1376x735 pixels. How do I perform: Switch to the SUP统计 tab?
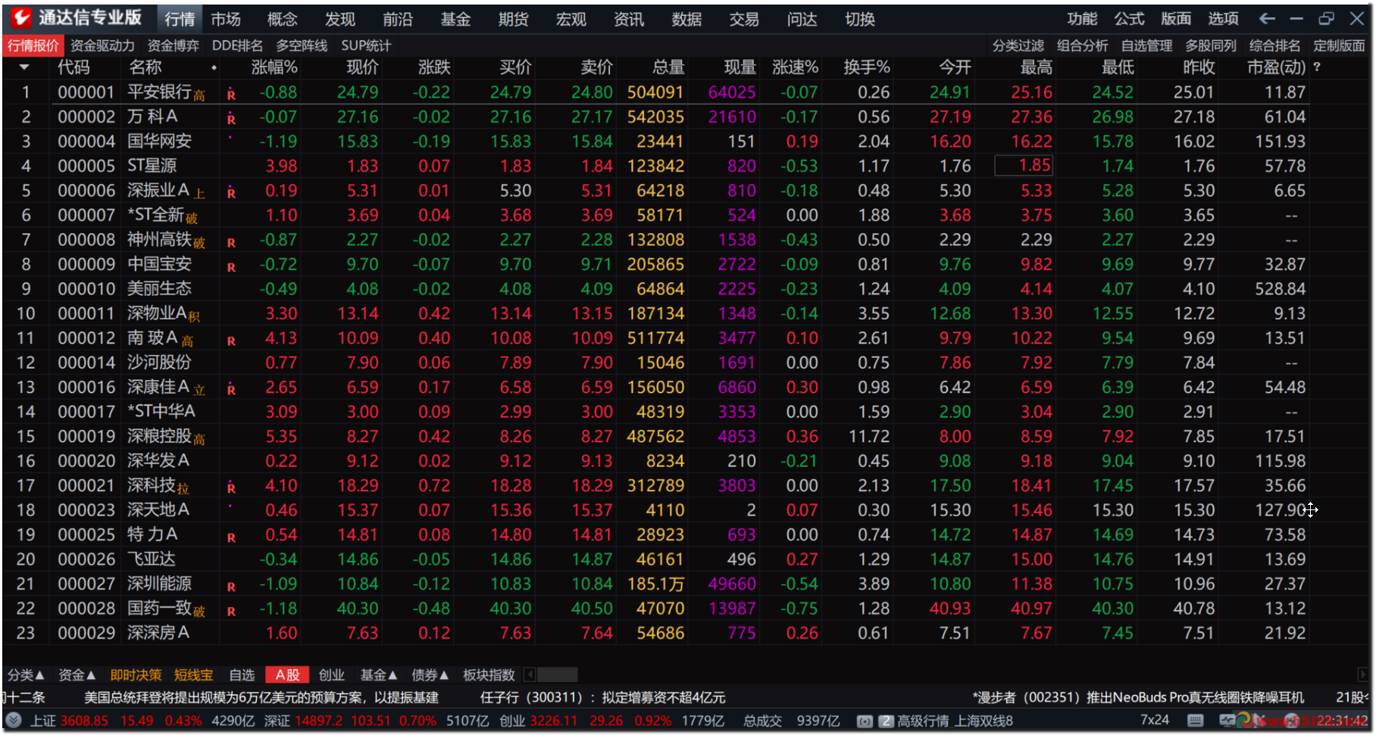tap(366, 45)
